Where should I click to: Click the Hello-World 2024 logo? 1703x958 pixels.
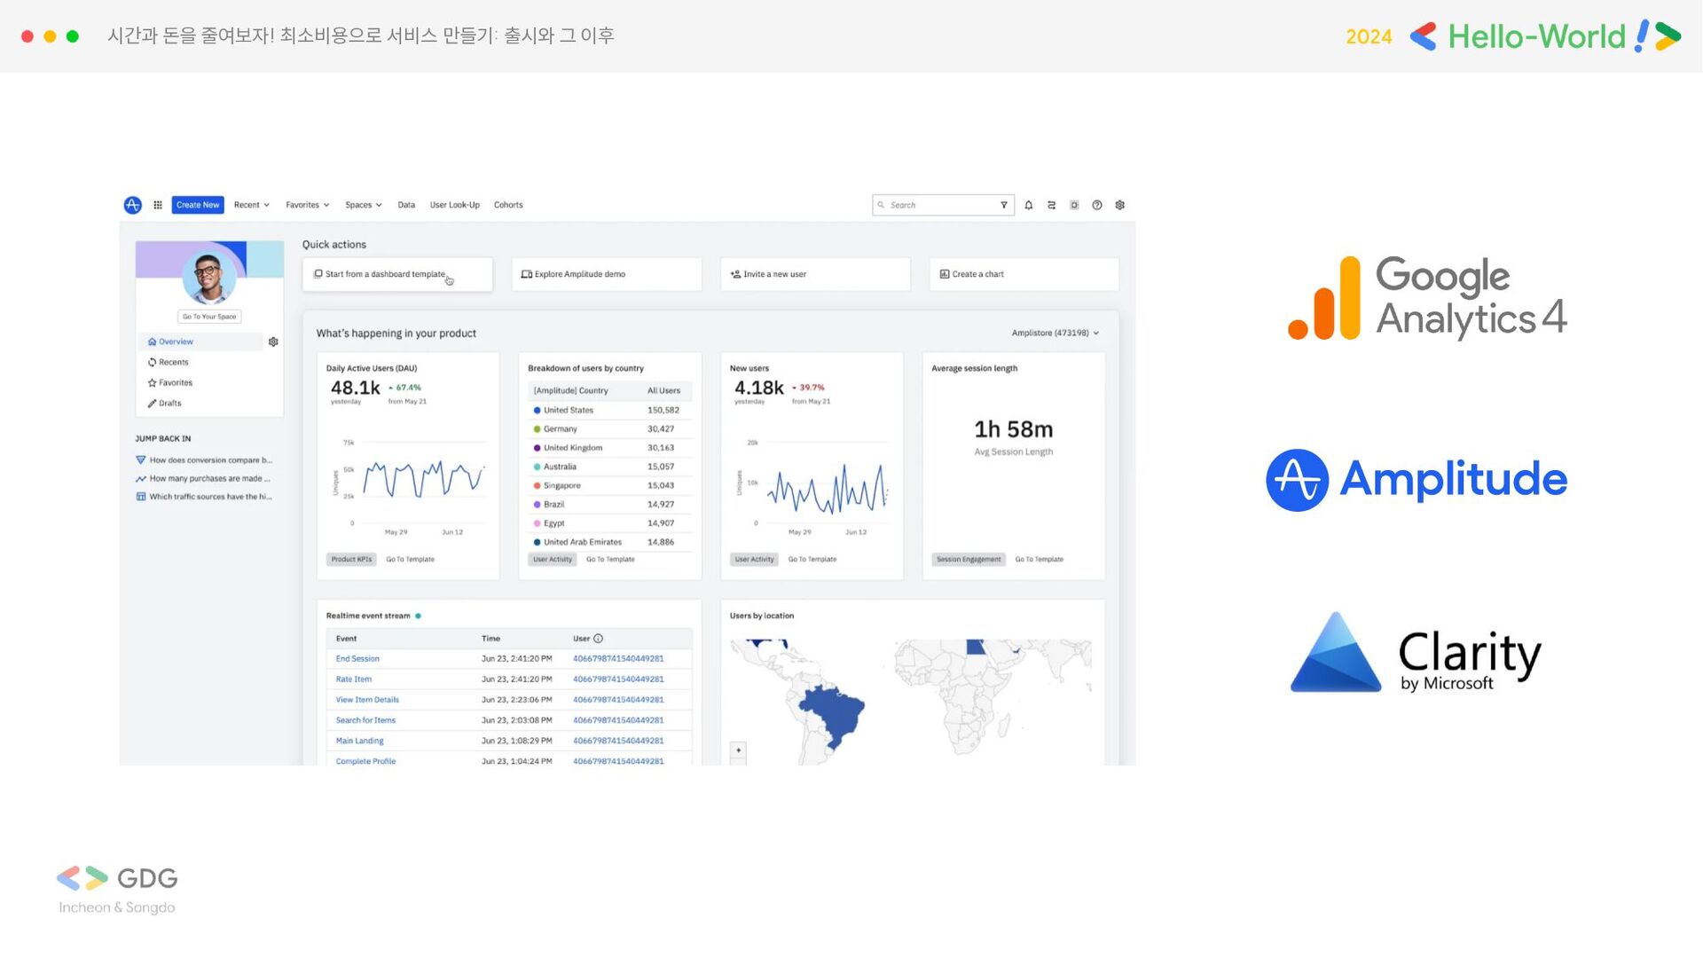click(1513, 36)
